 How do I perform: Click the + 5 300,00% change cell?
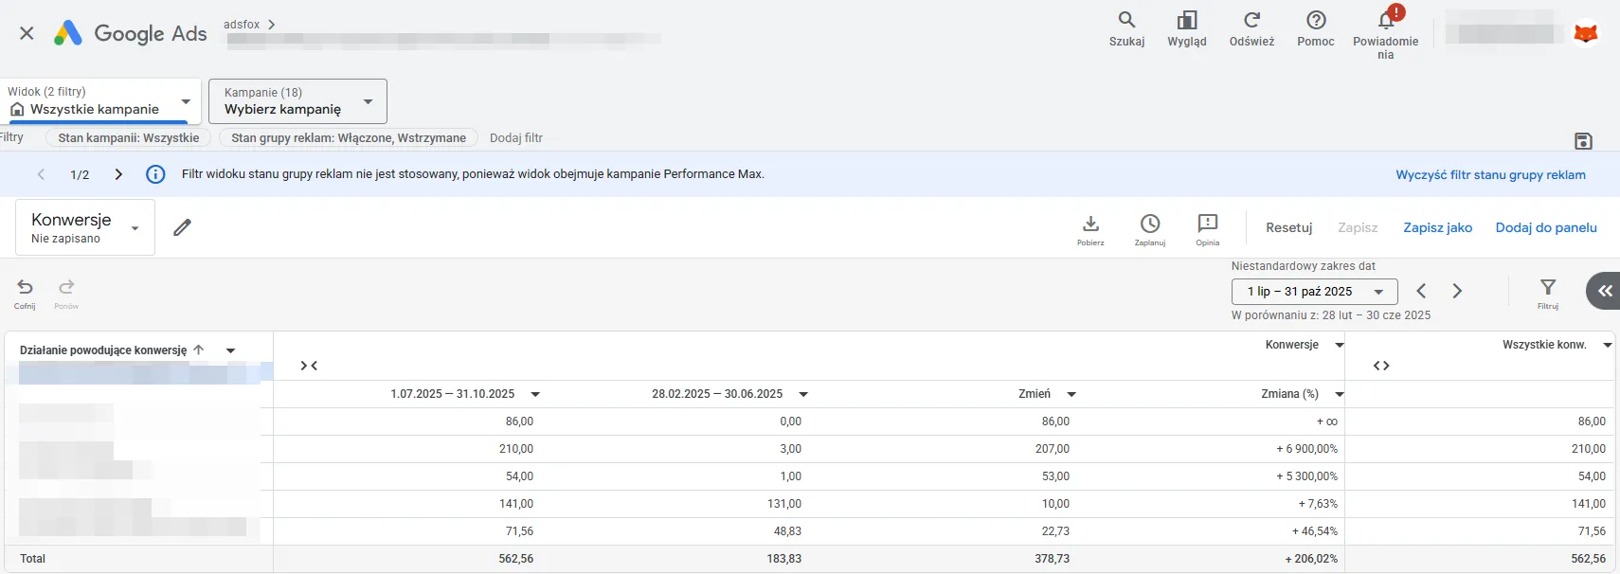click(1306, 476)
